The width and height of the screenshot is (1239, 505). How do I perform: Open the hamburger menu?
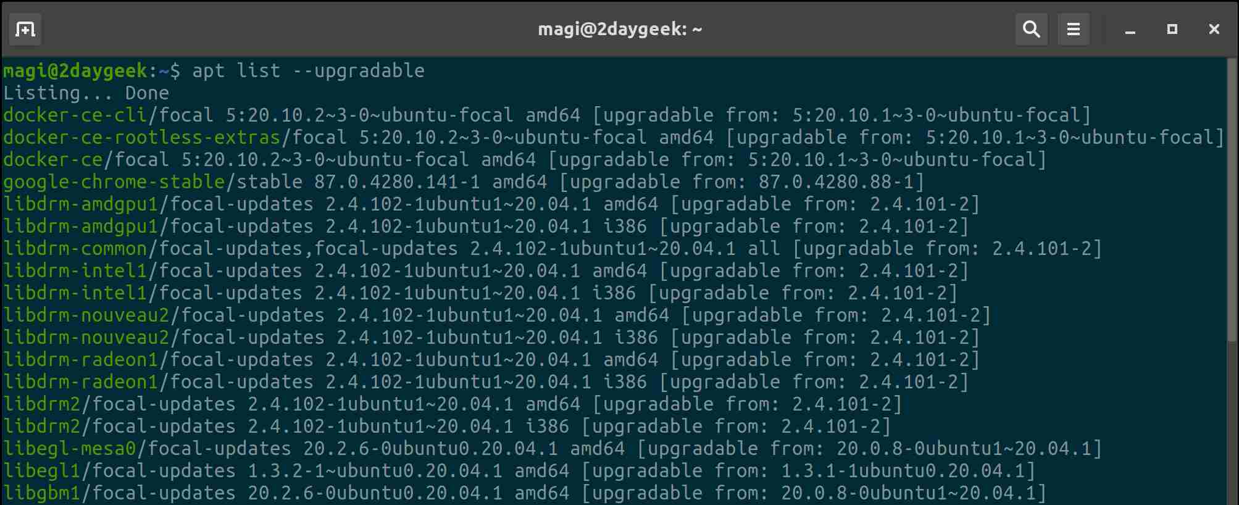point(1073,29)
